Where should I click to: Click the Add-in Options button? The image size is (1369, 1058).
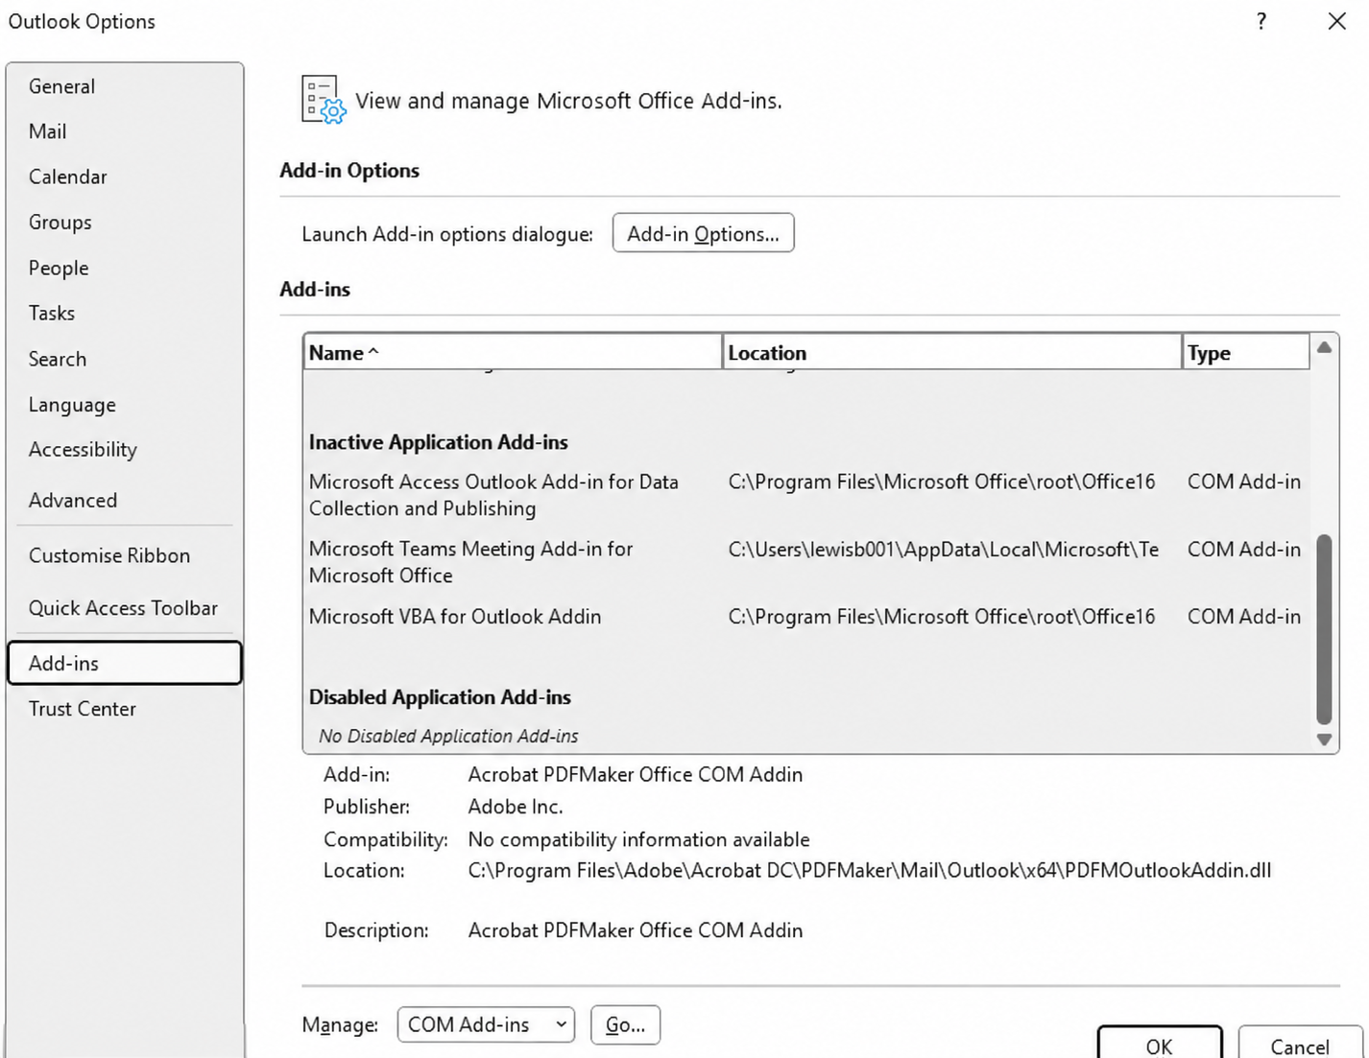(703, 233)
